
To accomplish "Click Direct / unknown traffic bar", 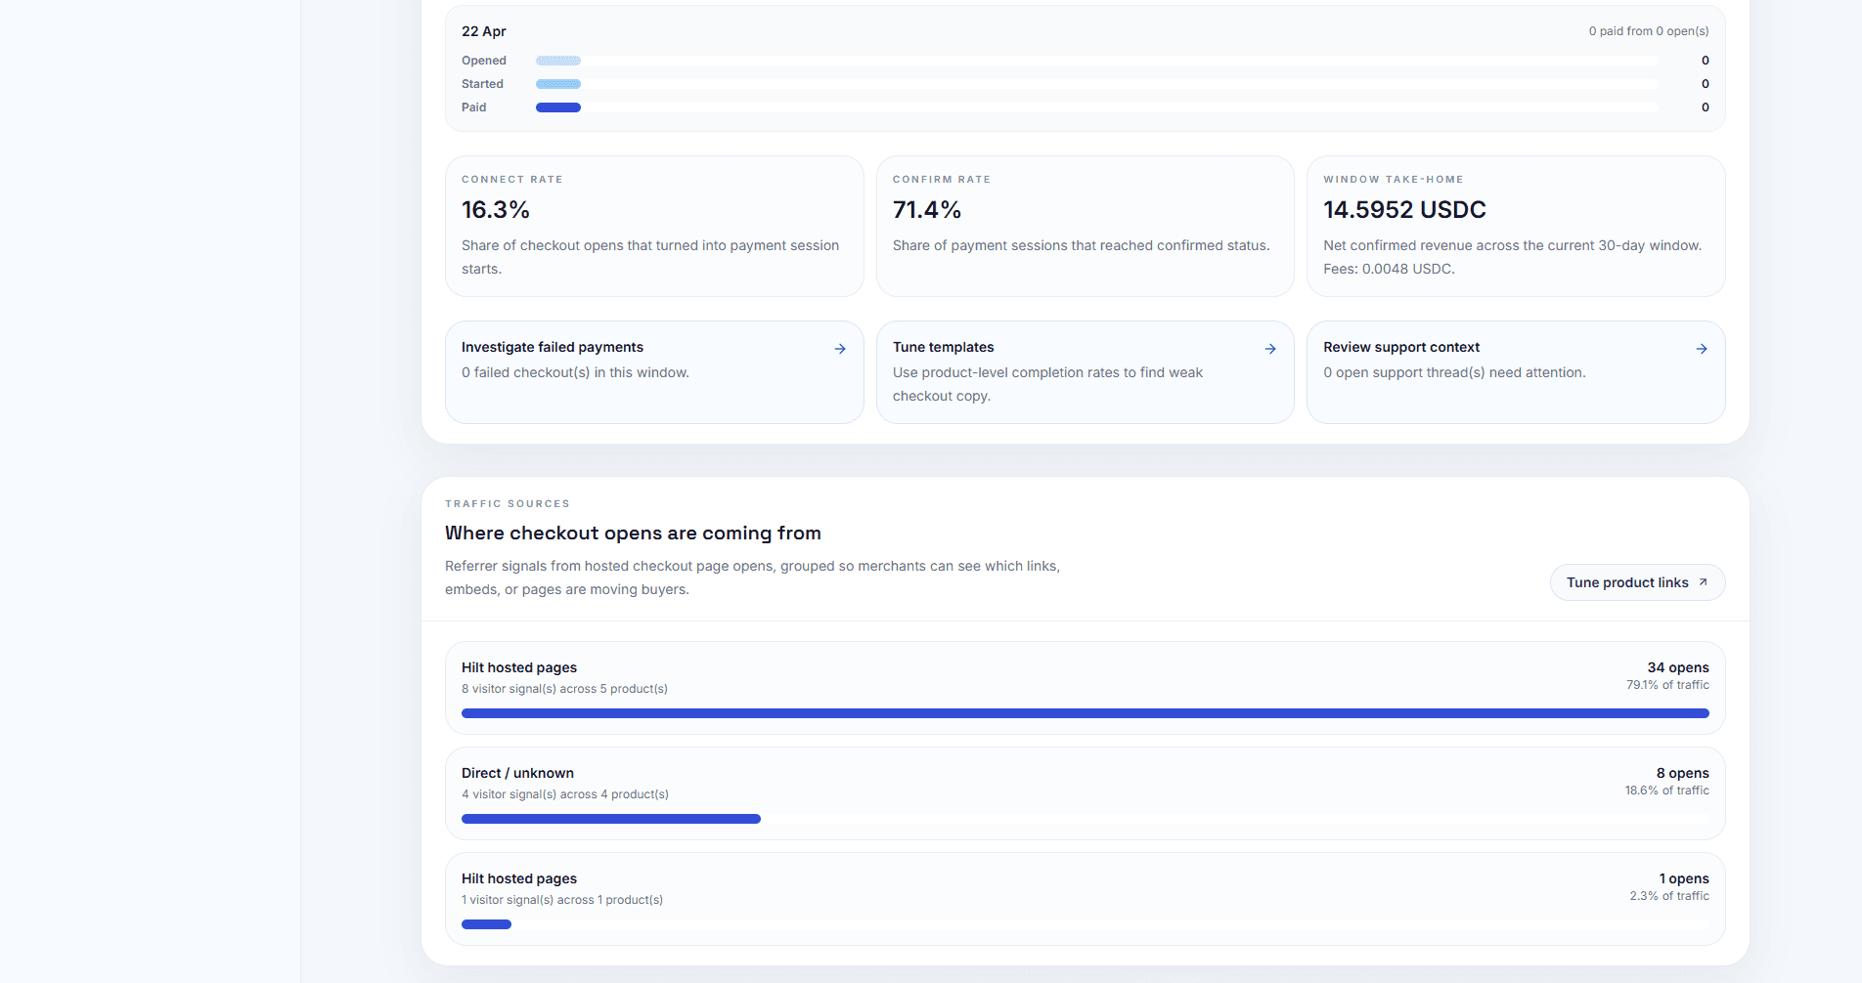I will [1086, 819].
